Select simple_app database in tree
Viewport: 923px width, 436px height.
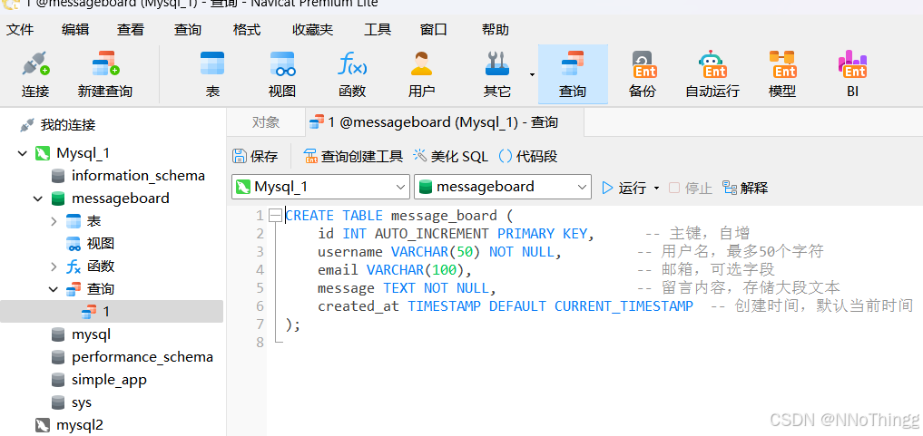109,380
